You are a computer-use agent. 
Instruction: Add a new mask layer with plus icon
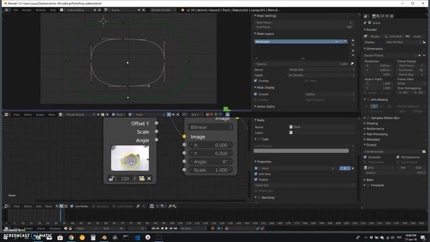pos(353,40)
